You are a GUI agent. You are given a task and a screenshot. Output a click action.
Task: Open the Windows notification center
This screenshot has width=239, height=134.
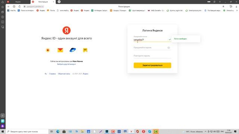[236, 131]
